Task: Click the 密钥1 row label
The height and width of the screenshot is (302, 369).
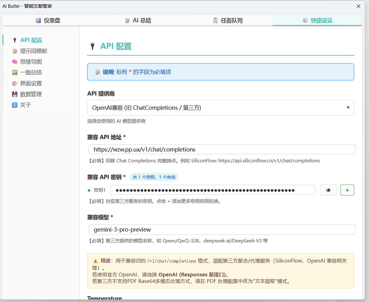Action: click(x=99, y=190)
